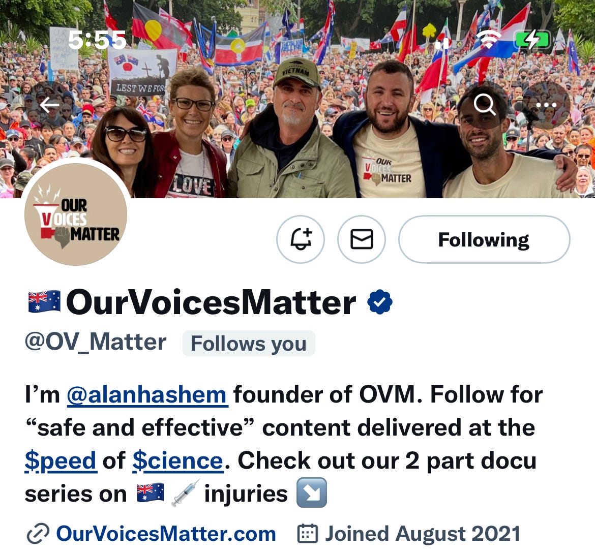The height and width of the screenshot is (554, 595).
Task: Enable notifications with bell plus icon
Action: (301, 239)
